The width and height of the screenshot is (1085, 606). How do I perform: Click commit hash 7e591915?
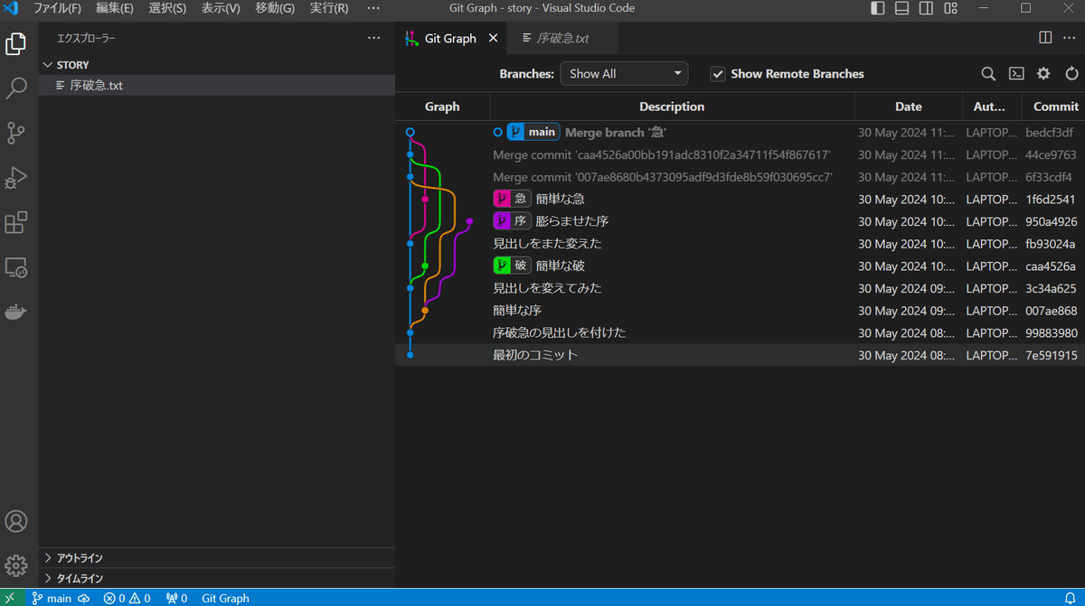[1052, 355]
